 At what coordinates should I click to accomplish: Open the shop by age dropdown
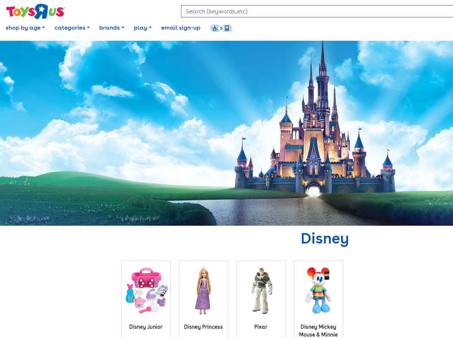pyautogui.click(x=25, y=28)
